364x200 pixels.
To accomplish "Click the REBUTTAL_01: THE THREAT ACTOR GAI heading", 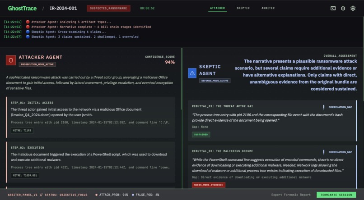I will tap(222, 106).
